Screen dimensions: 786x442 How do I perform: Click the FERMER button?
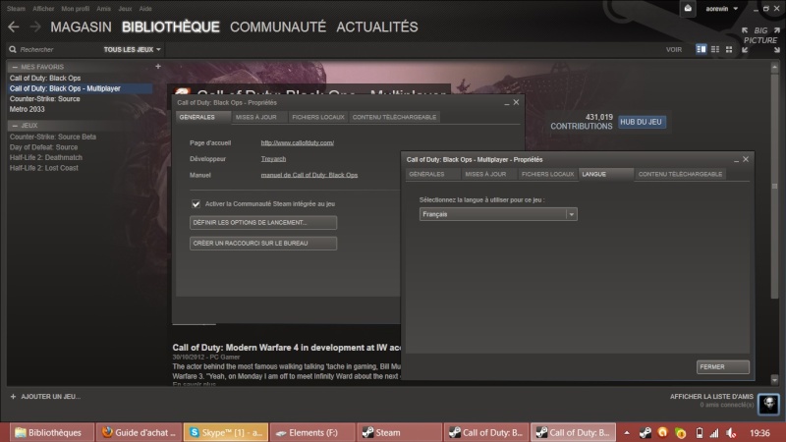pyautogui.click(x=723, y=366)
